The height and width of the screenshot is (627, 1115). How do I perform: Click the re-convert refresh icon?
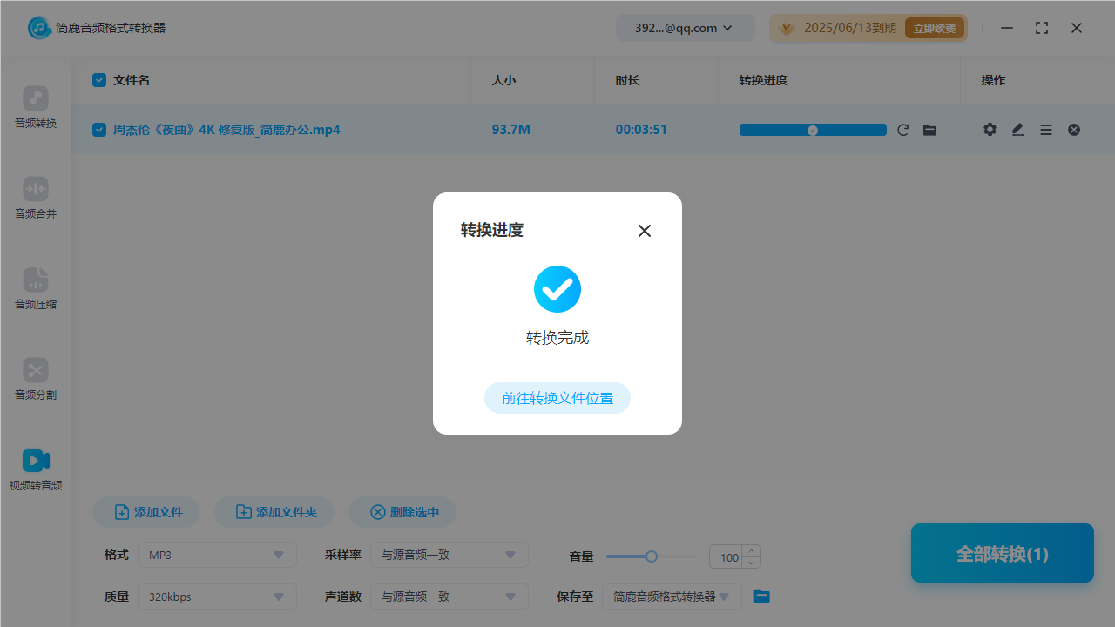click(902, 129)
